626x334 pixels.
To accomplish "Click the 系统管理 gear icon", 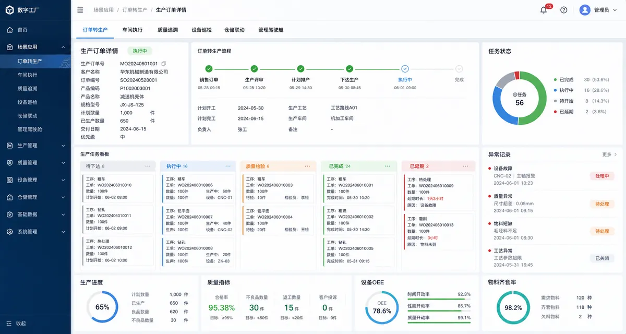I will coord(9,232).
